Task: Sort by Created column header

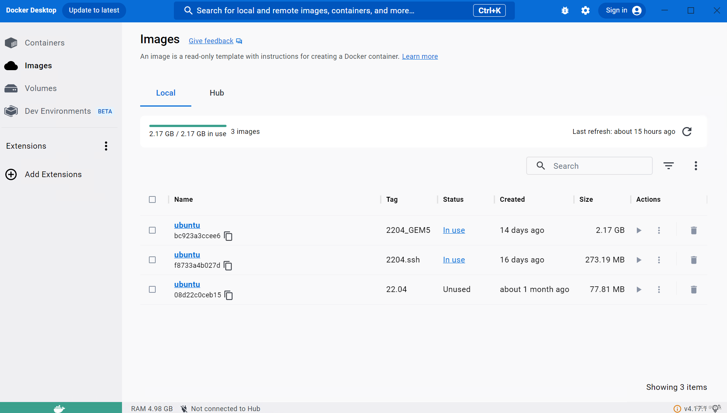Action: tap(512, 199)
